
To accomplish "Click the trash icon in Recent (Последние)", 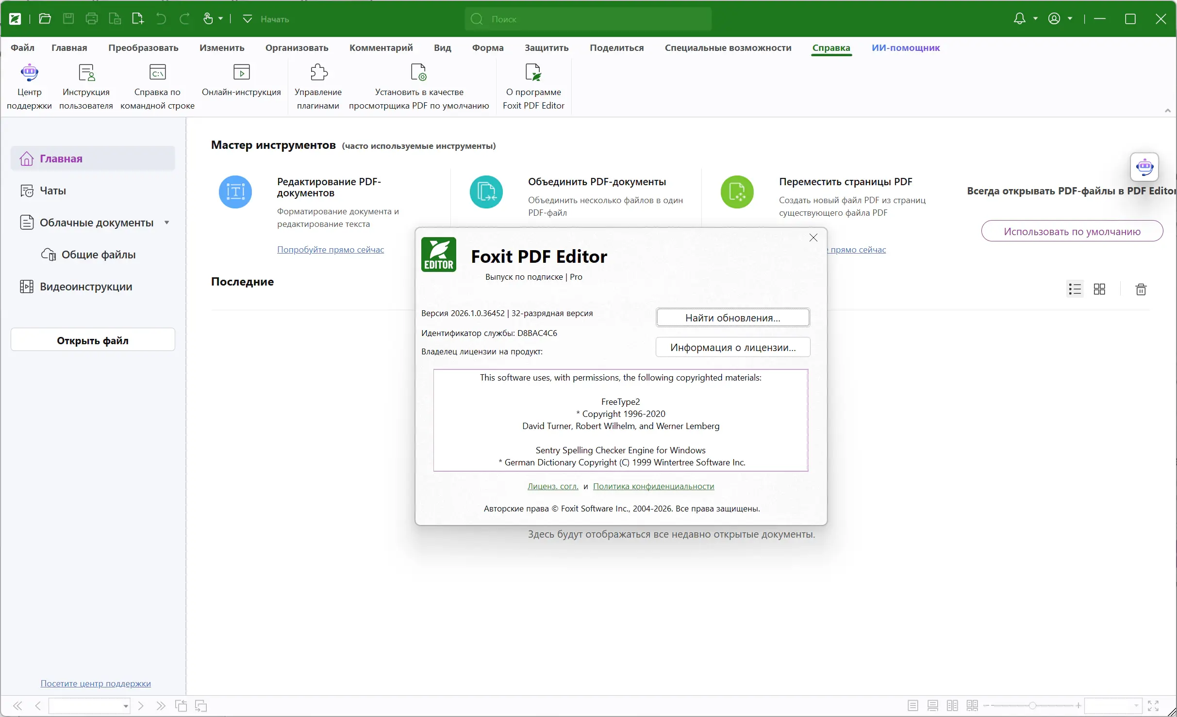I will coord(1141,289).
